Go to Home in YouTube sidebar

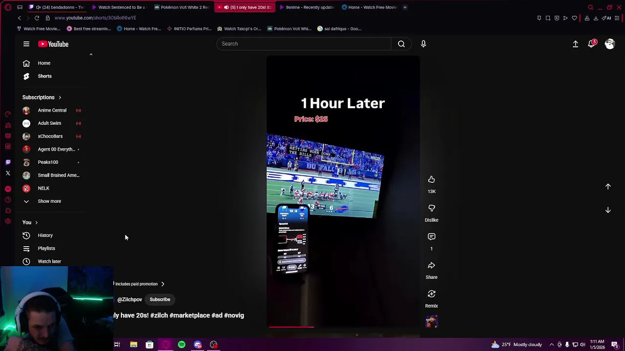pos(44,63)
